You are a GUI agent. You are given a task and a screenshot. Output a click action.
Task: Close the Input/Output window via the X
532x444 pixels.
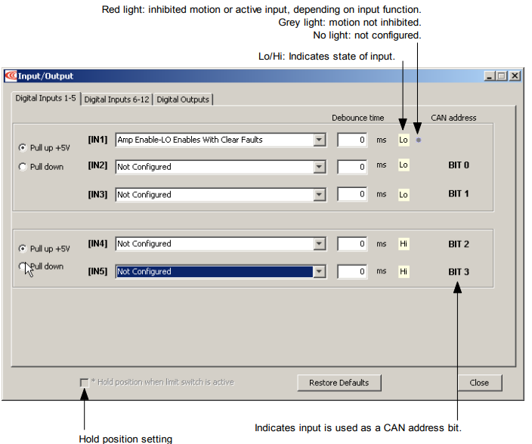tap(515, 76)
